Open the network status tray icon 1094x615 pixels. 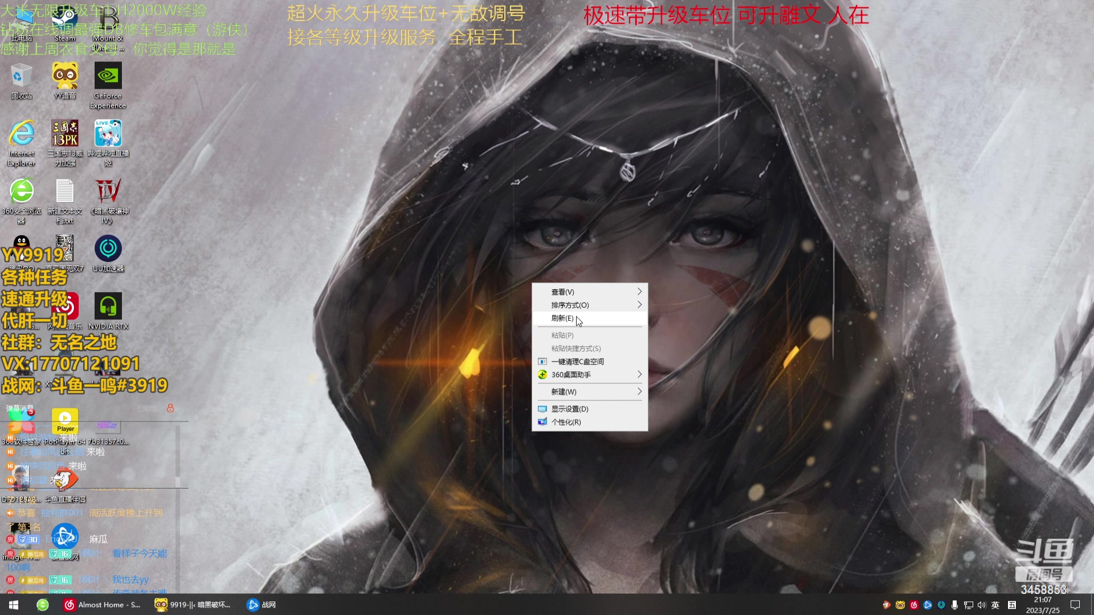pyautogui.click(x=968, y=605)
